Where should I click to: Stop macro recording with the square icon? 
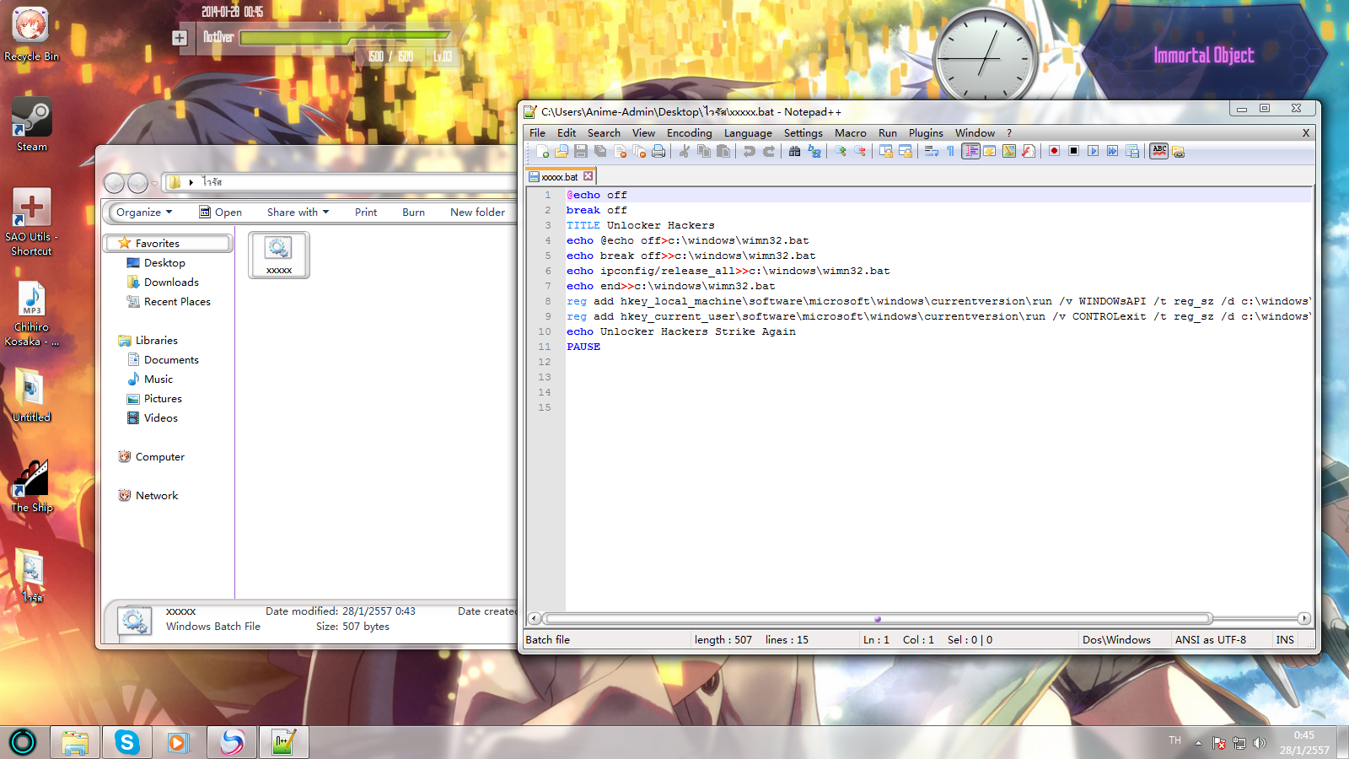click(x=1073, y=152)
